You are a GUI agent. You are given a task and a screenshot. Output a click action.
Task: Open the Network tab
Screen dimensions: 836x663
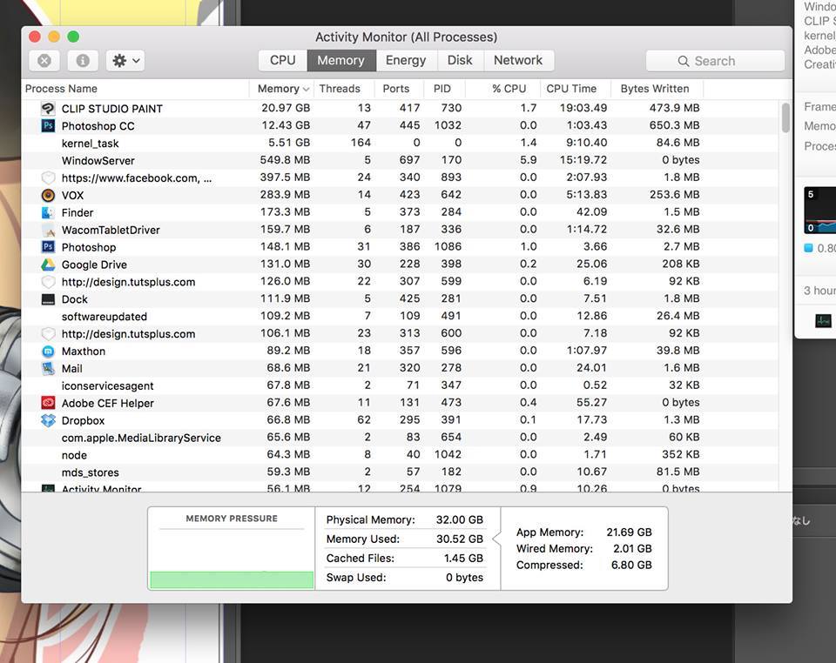(x=518, y=60)
